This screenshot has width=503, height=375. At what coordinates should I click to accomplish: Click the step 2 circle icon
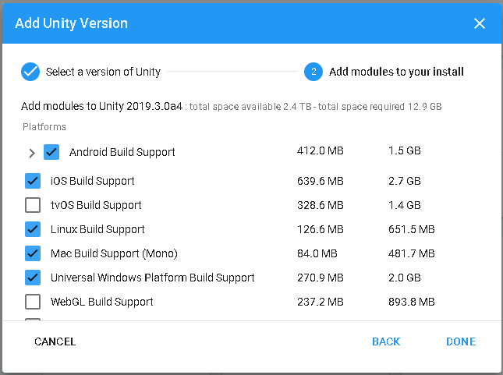(x=313, y=72)
